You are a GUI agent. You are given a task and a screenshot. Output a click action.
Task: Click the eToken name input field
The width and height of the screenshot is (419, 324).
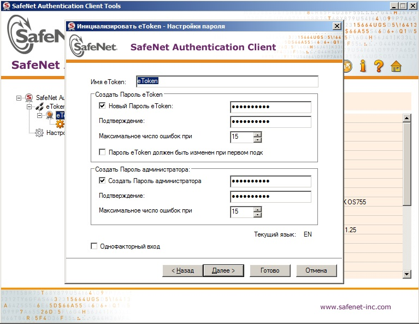point(227,81)
